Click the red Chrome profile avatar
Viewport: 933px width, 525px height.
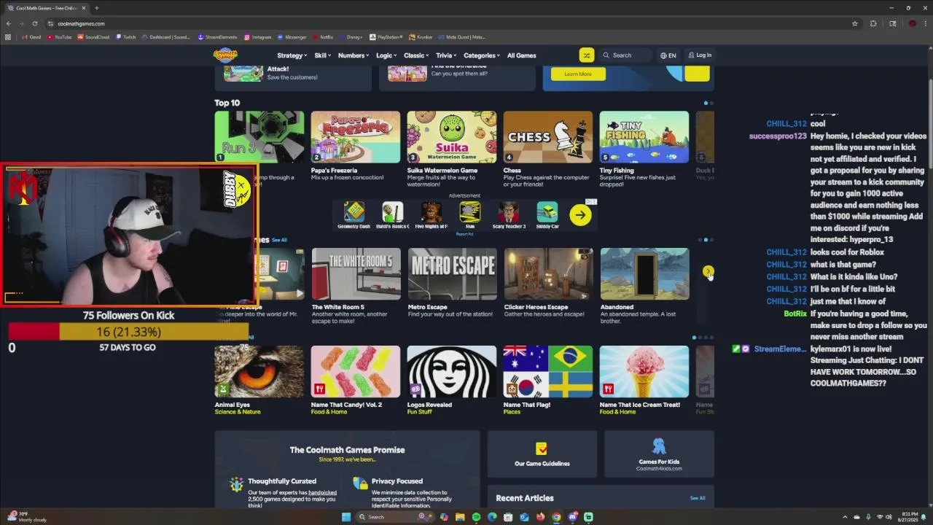(x=912, y=23)
